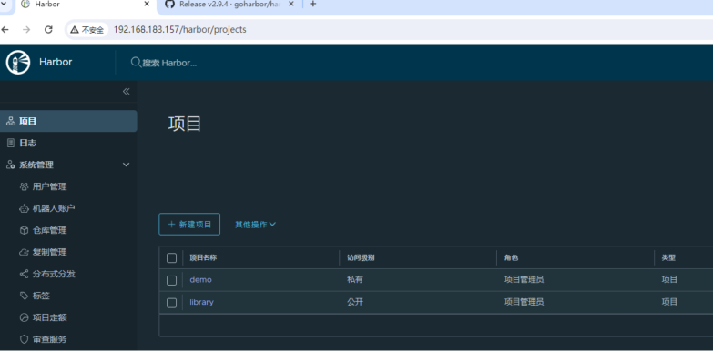Click the 项目名称 column header
713x351 pixels.
203,258
